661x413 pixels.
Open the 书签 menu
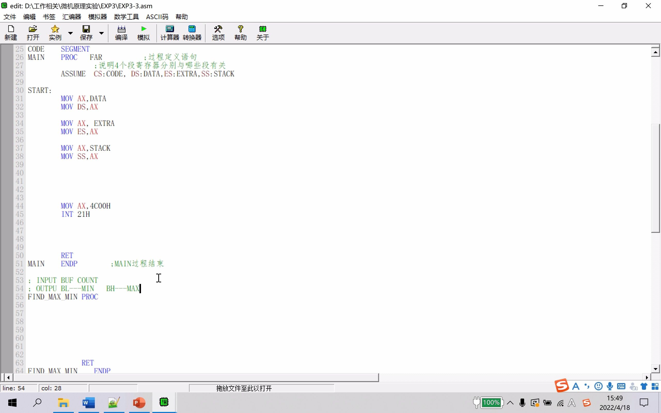tap(49, 17)
